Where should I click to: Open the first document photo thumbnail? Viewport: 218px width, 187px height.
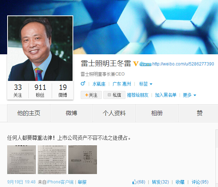click(x=22, y=160)
